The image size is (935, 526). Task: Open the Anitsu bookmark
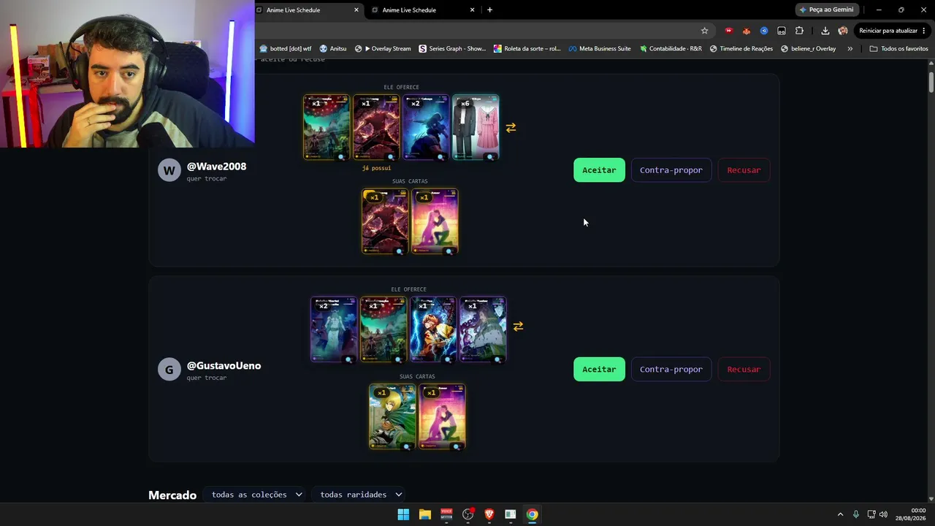(333, 49)
